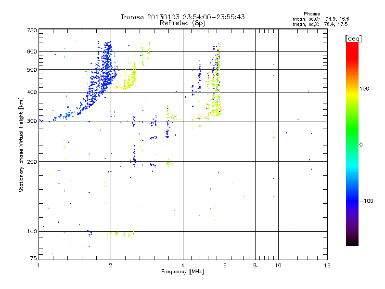The image size is (385, 289).
Task: Click the y-axis tick label '300'
Action: tap(32, 121)
